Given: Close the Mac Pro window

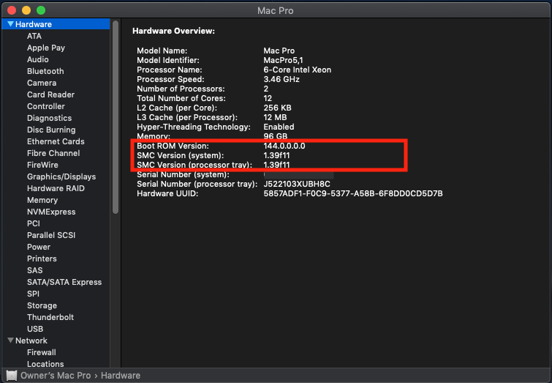Looking at the screenshot, I should (12, 10).
